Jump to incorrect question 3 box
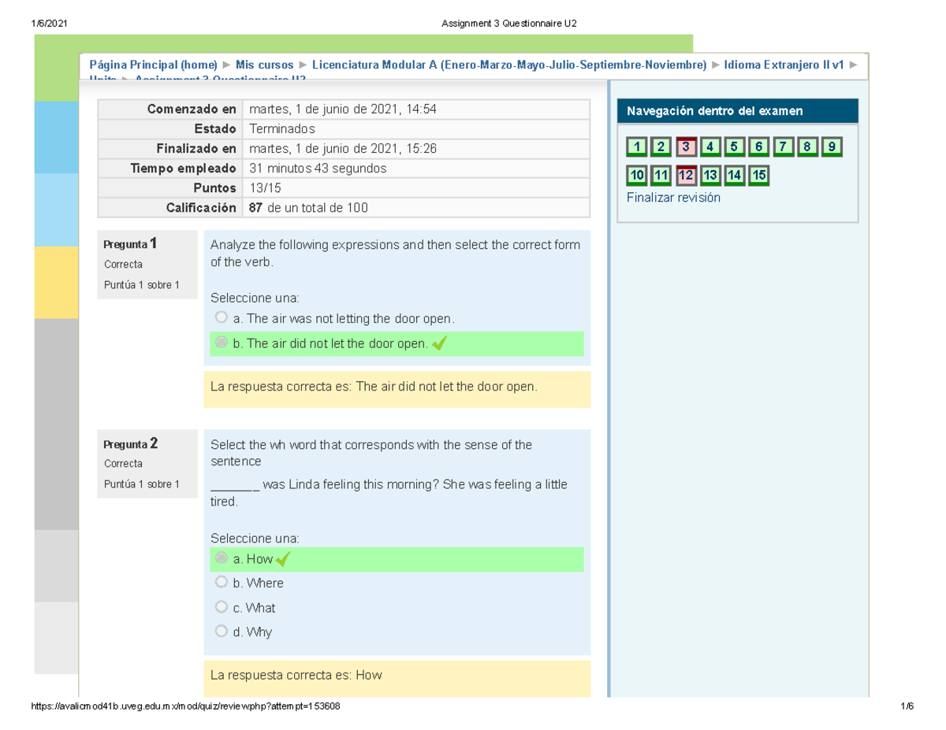Viewport: 946px width, 730px height. click(x=686, y=146)
